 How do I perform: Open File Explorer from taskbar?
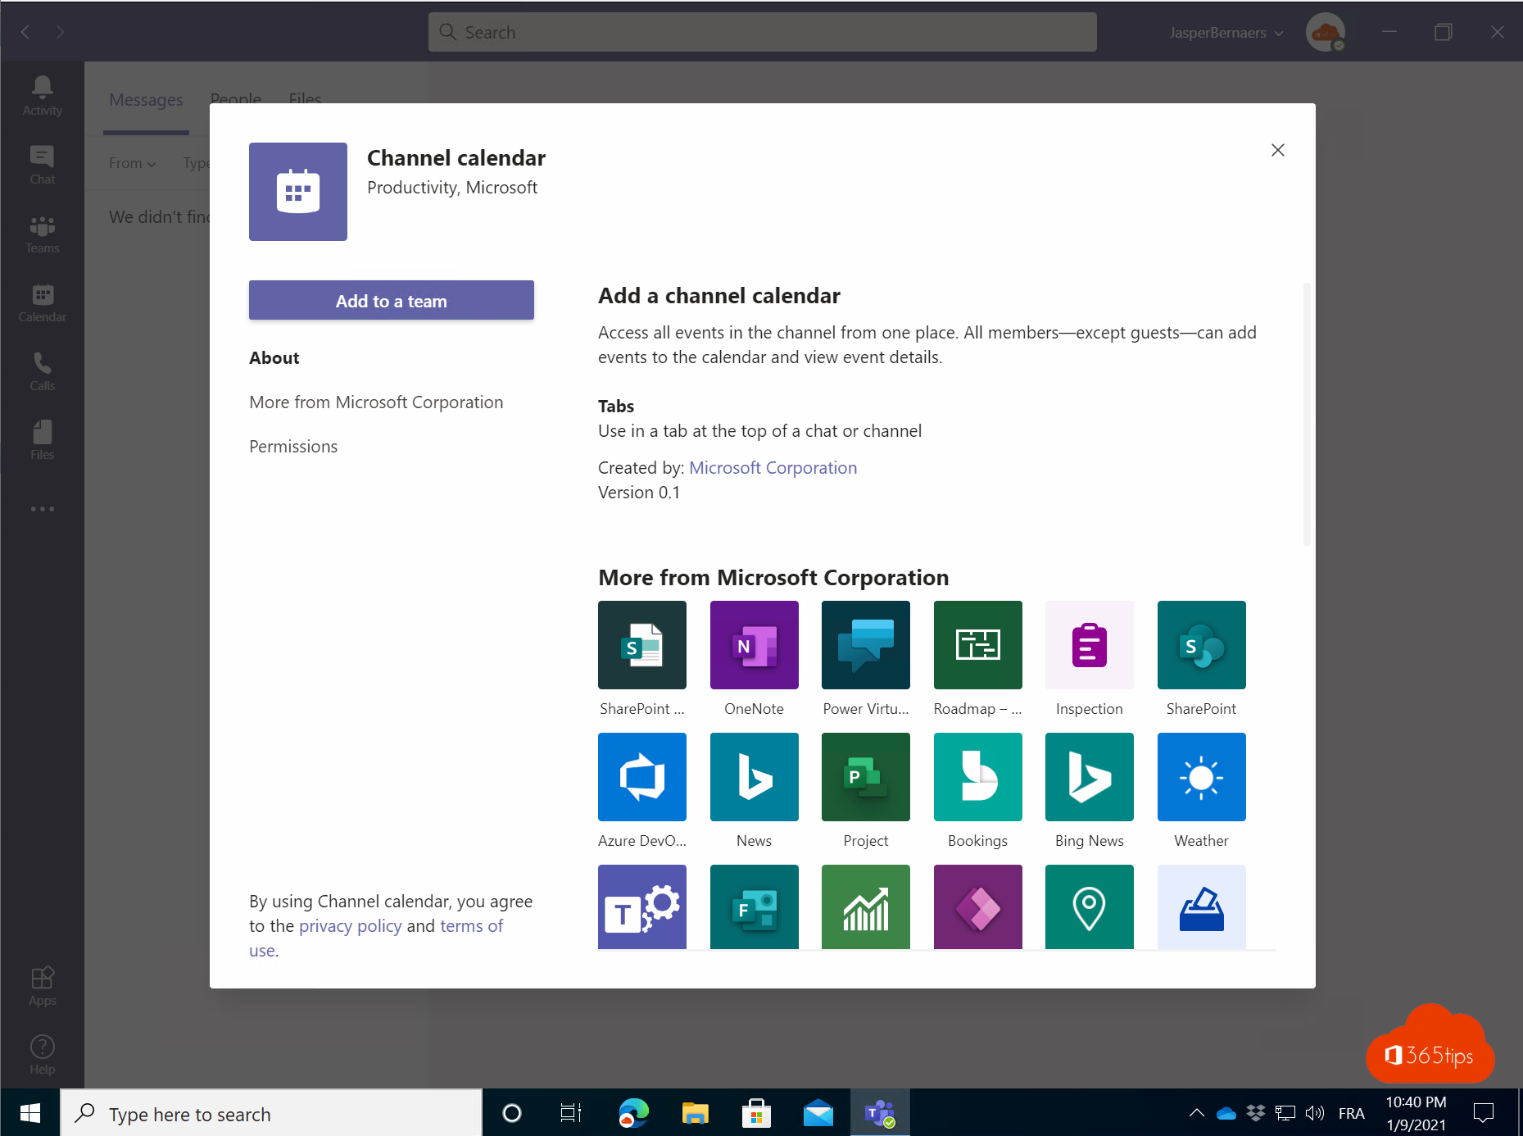pyautogui.click(x=695, y=1112)
